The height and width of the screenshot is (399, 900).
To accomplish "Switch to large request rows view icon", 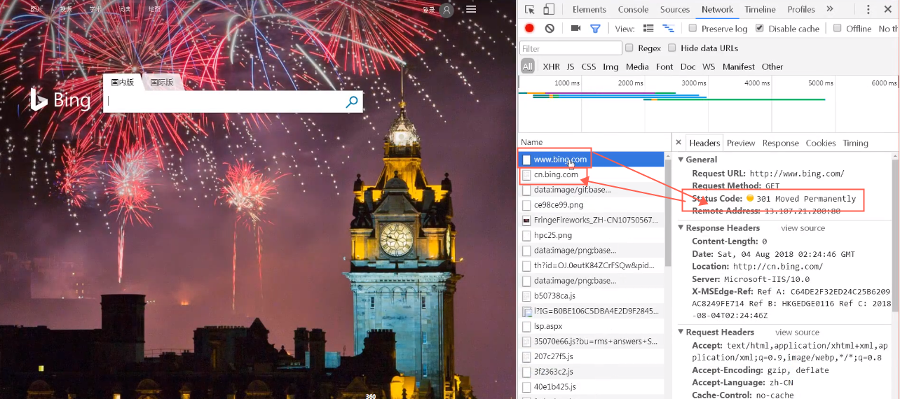I will click(648, 28).
